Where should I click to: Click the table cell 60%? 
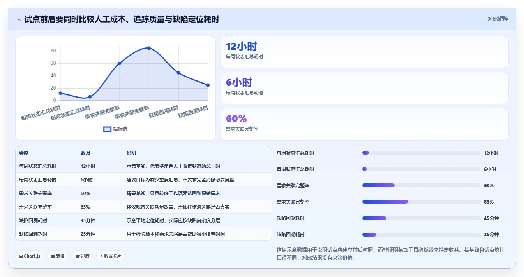85,193
